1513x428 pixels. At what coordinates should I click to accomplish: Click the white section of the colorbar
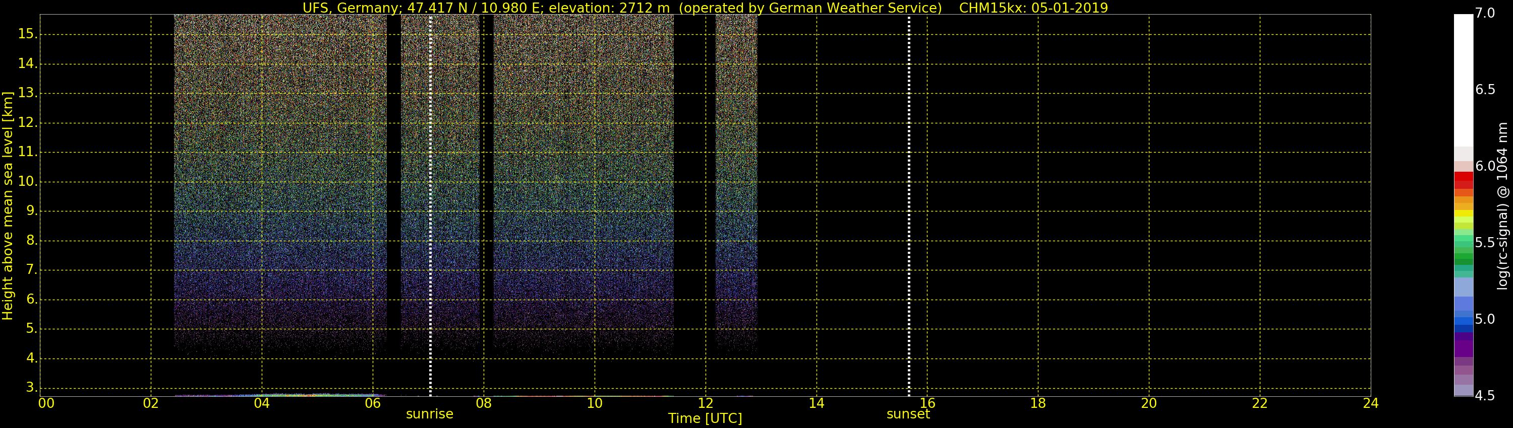pos(1463,81)
